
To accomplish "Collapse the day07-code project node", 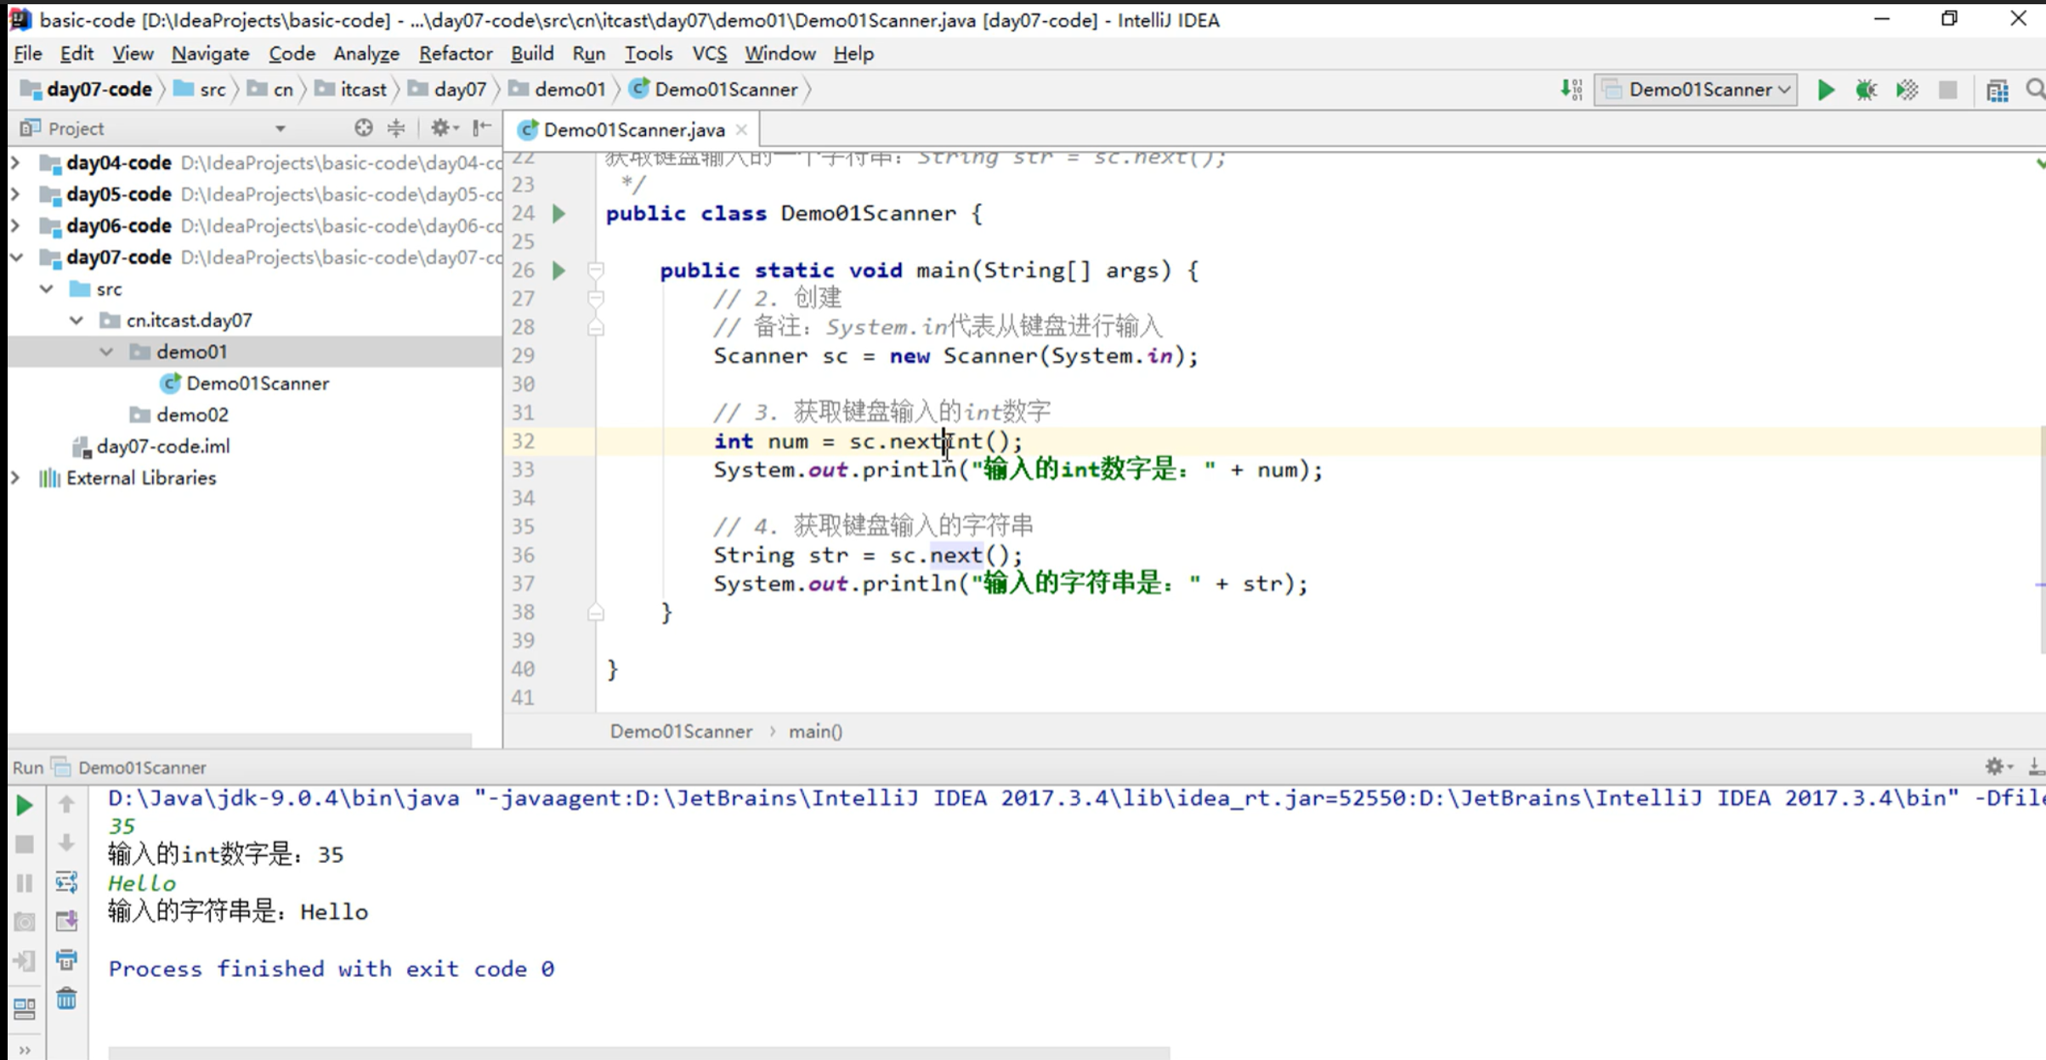I will click(x=17, y=257).
